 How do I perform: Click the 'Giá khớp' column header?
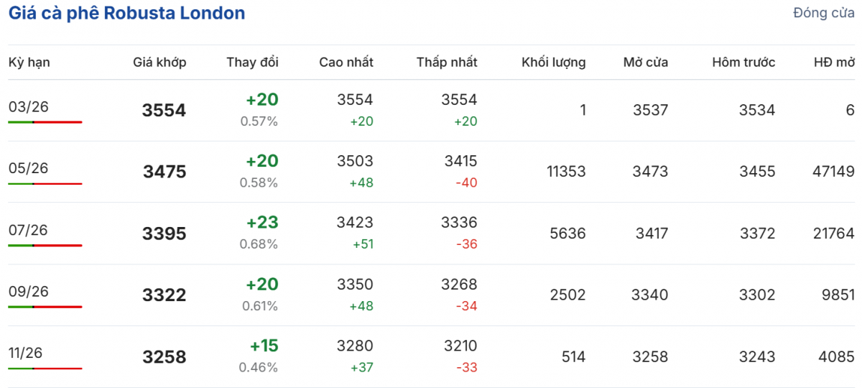tap(159, 63)
